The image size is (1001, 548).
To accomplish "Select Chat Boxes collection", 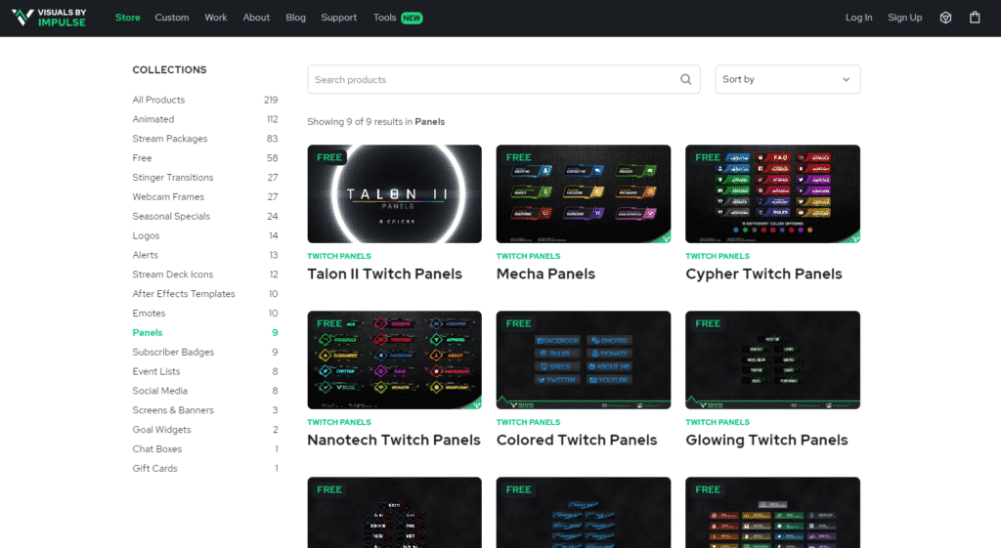I will pos(157,449).
